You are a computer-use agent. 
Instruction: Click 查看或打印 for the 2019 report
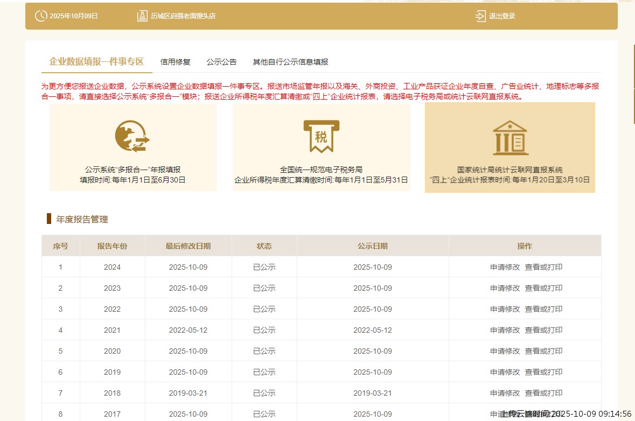coord(543,372)
